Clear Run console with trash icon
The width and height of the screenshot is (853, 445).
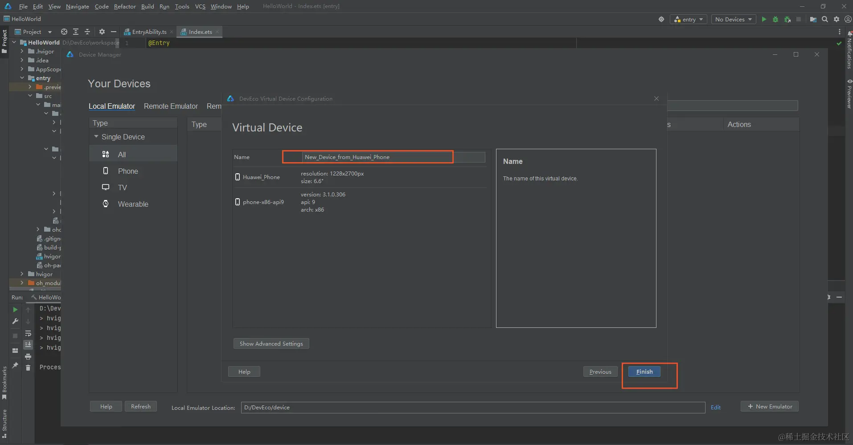[28, 367]
